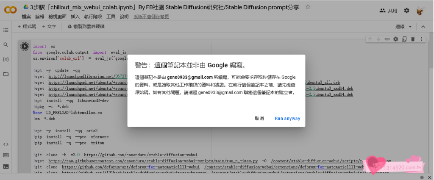Collapse the header with chevron-up arrow
The image size is (434, 180).
423,27
